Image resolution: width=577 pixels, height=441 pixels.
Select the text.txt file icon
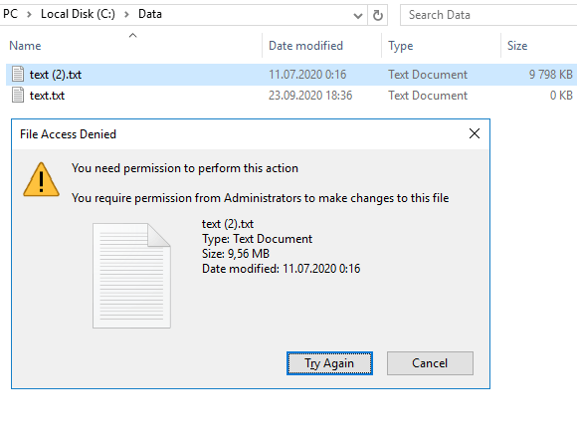tap(18, 95)
